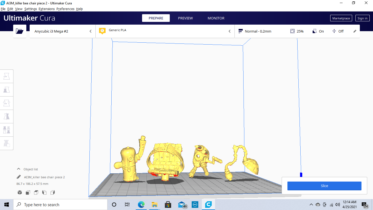Click the infill 25% icon
373x210 pixels.
(292, 31)
